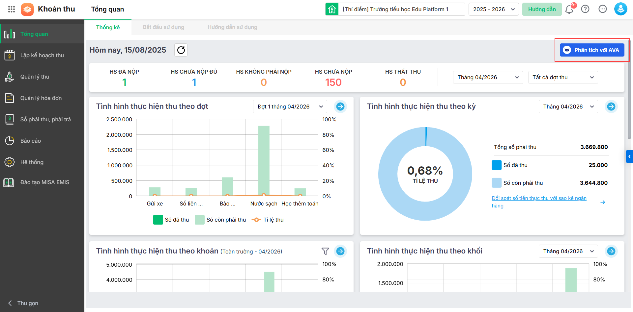Viewport: 633px width, 312px height.
Task: Expand the blue side panel handle
Action: pyautogui.click(x=629, y=156)
